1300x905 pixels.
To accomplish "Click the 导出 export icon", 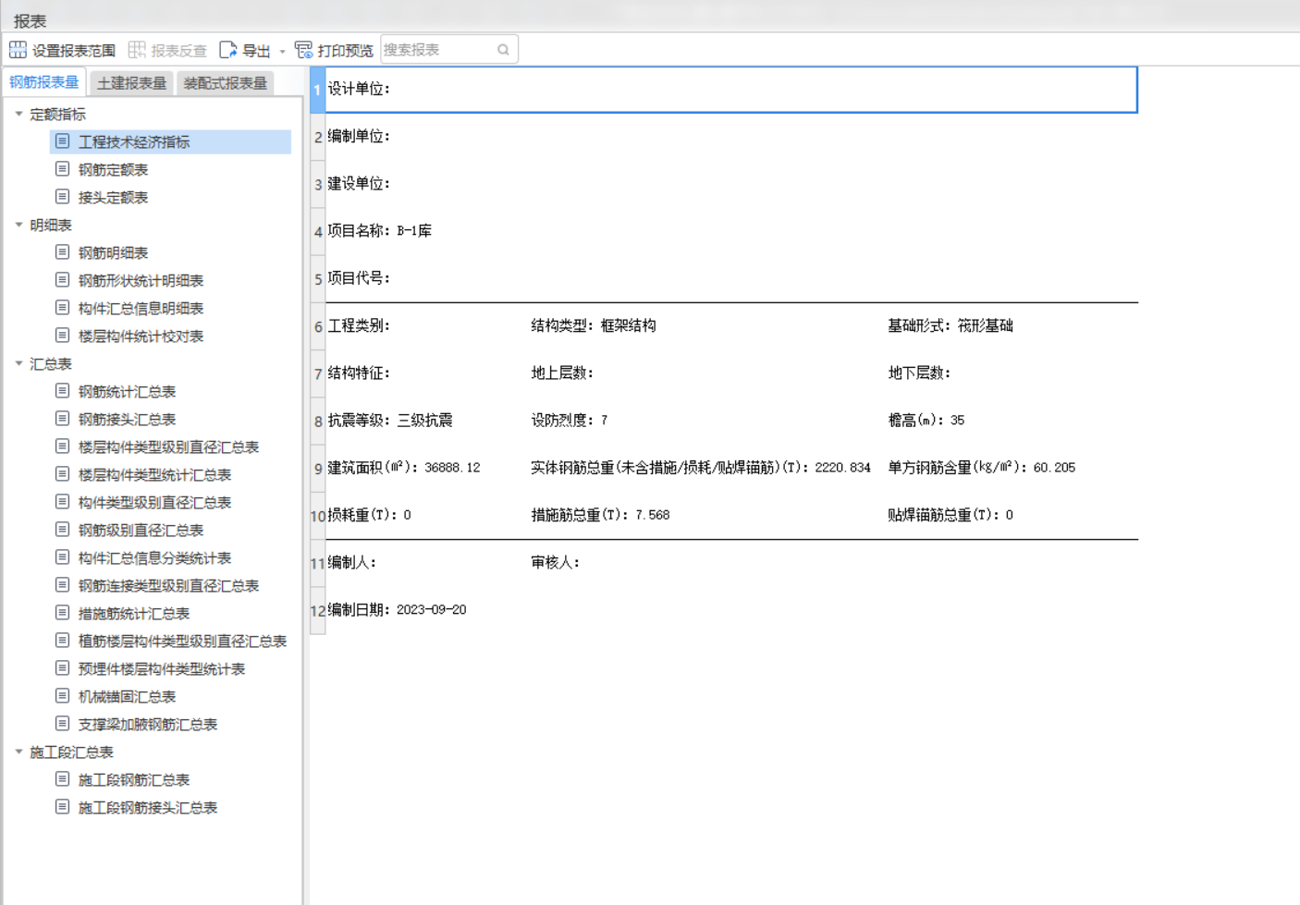I will pos(228,50).
